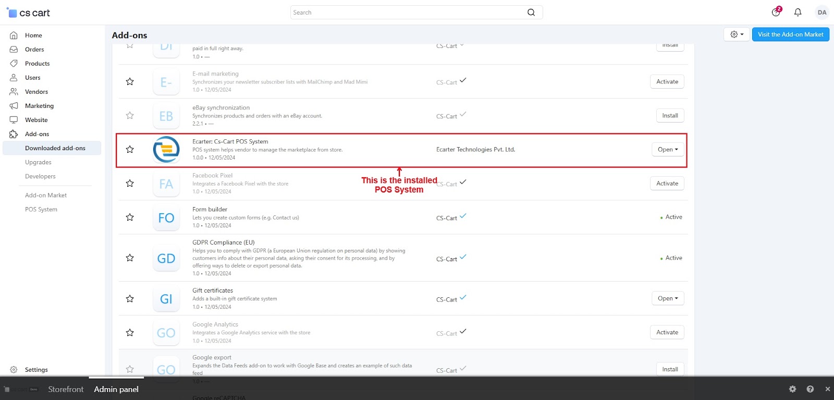Star the Form builder add-on
The image size is (834, 400).
tap(130, 217)
